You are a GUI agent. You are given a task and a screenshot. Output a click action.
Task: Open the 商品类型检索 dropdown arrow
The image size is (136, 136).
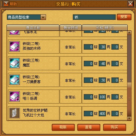click(43, 17)
